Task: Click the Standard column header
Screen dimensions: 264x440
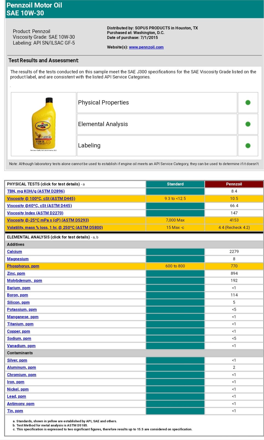Action: [x=175, y=184]
